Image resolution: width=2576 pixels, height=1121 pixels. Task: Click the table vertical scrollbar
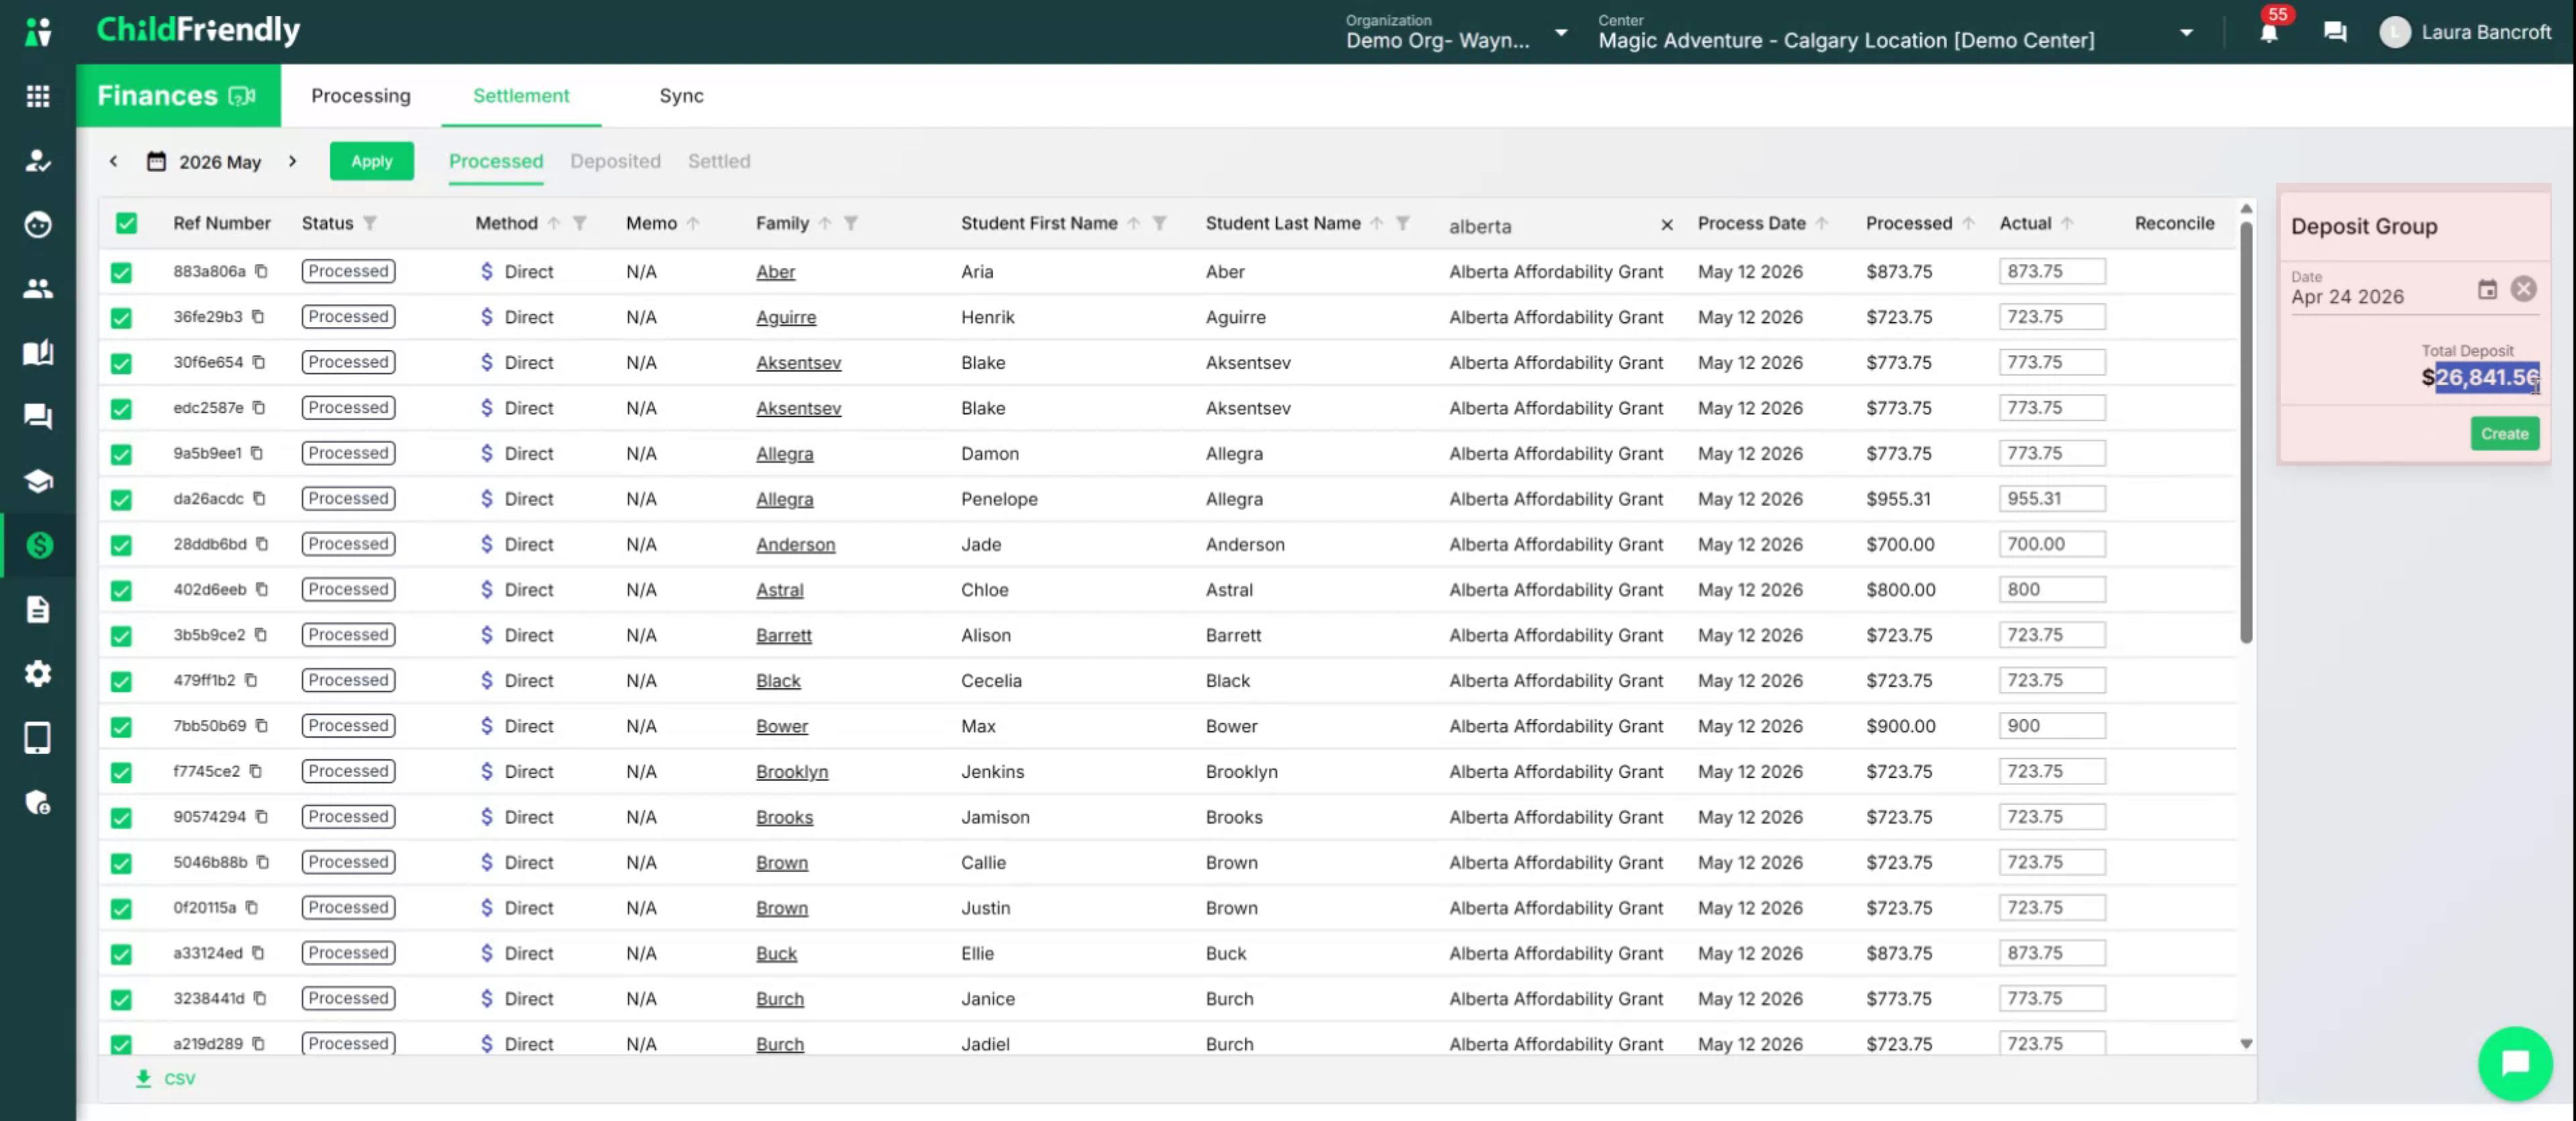click(2246, 432)
